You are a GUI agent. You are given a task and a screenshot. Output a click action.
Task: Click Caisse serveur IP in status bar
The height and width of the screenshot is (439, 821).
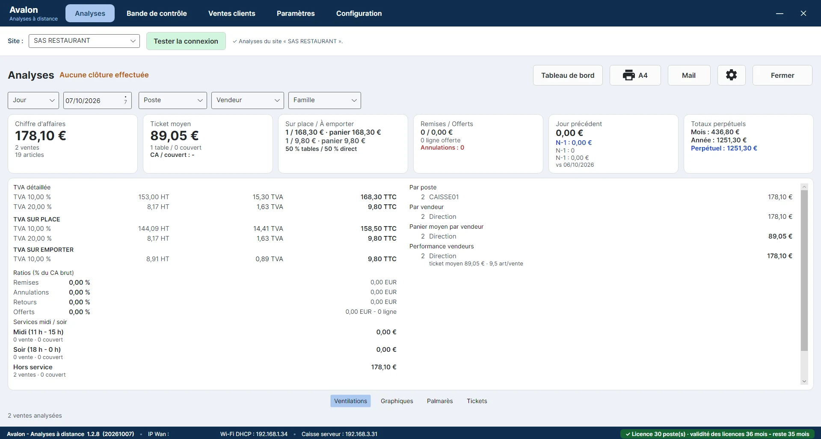(x=339, y=434)
